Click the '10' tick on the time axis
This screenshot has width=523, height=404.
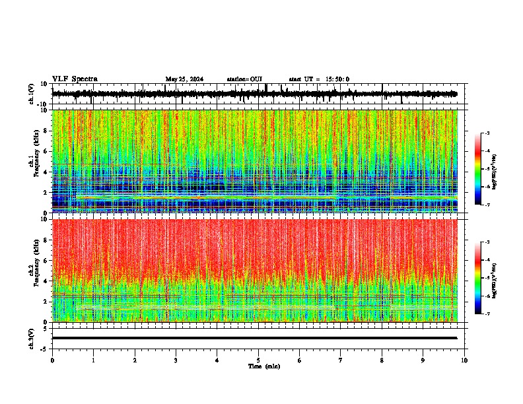tap(464, 360)
